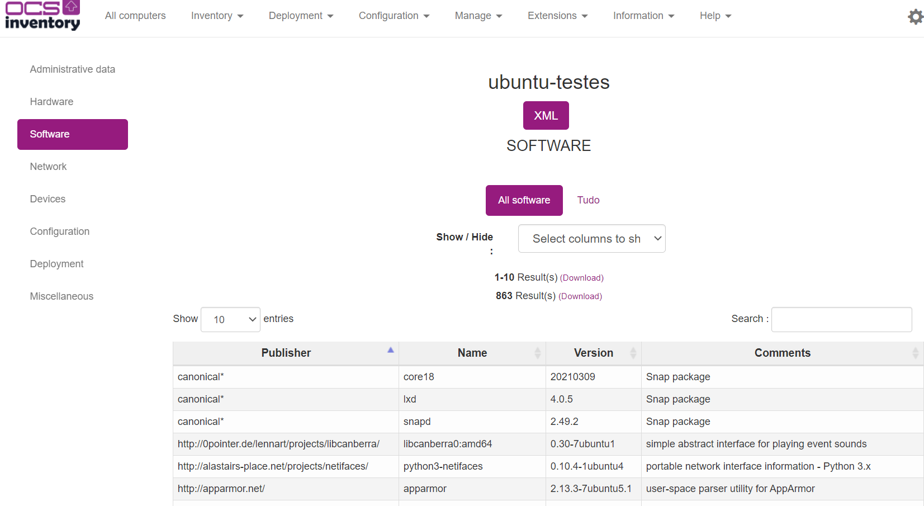This screenshot has width=924, height=506.
Task: Download the 1-10 results
Action: pos(582,278)
